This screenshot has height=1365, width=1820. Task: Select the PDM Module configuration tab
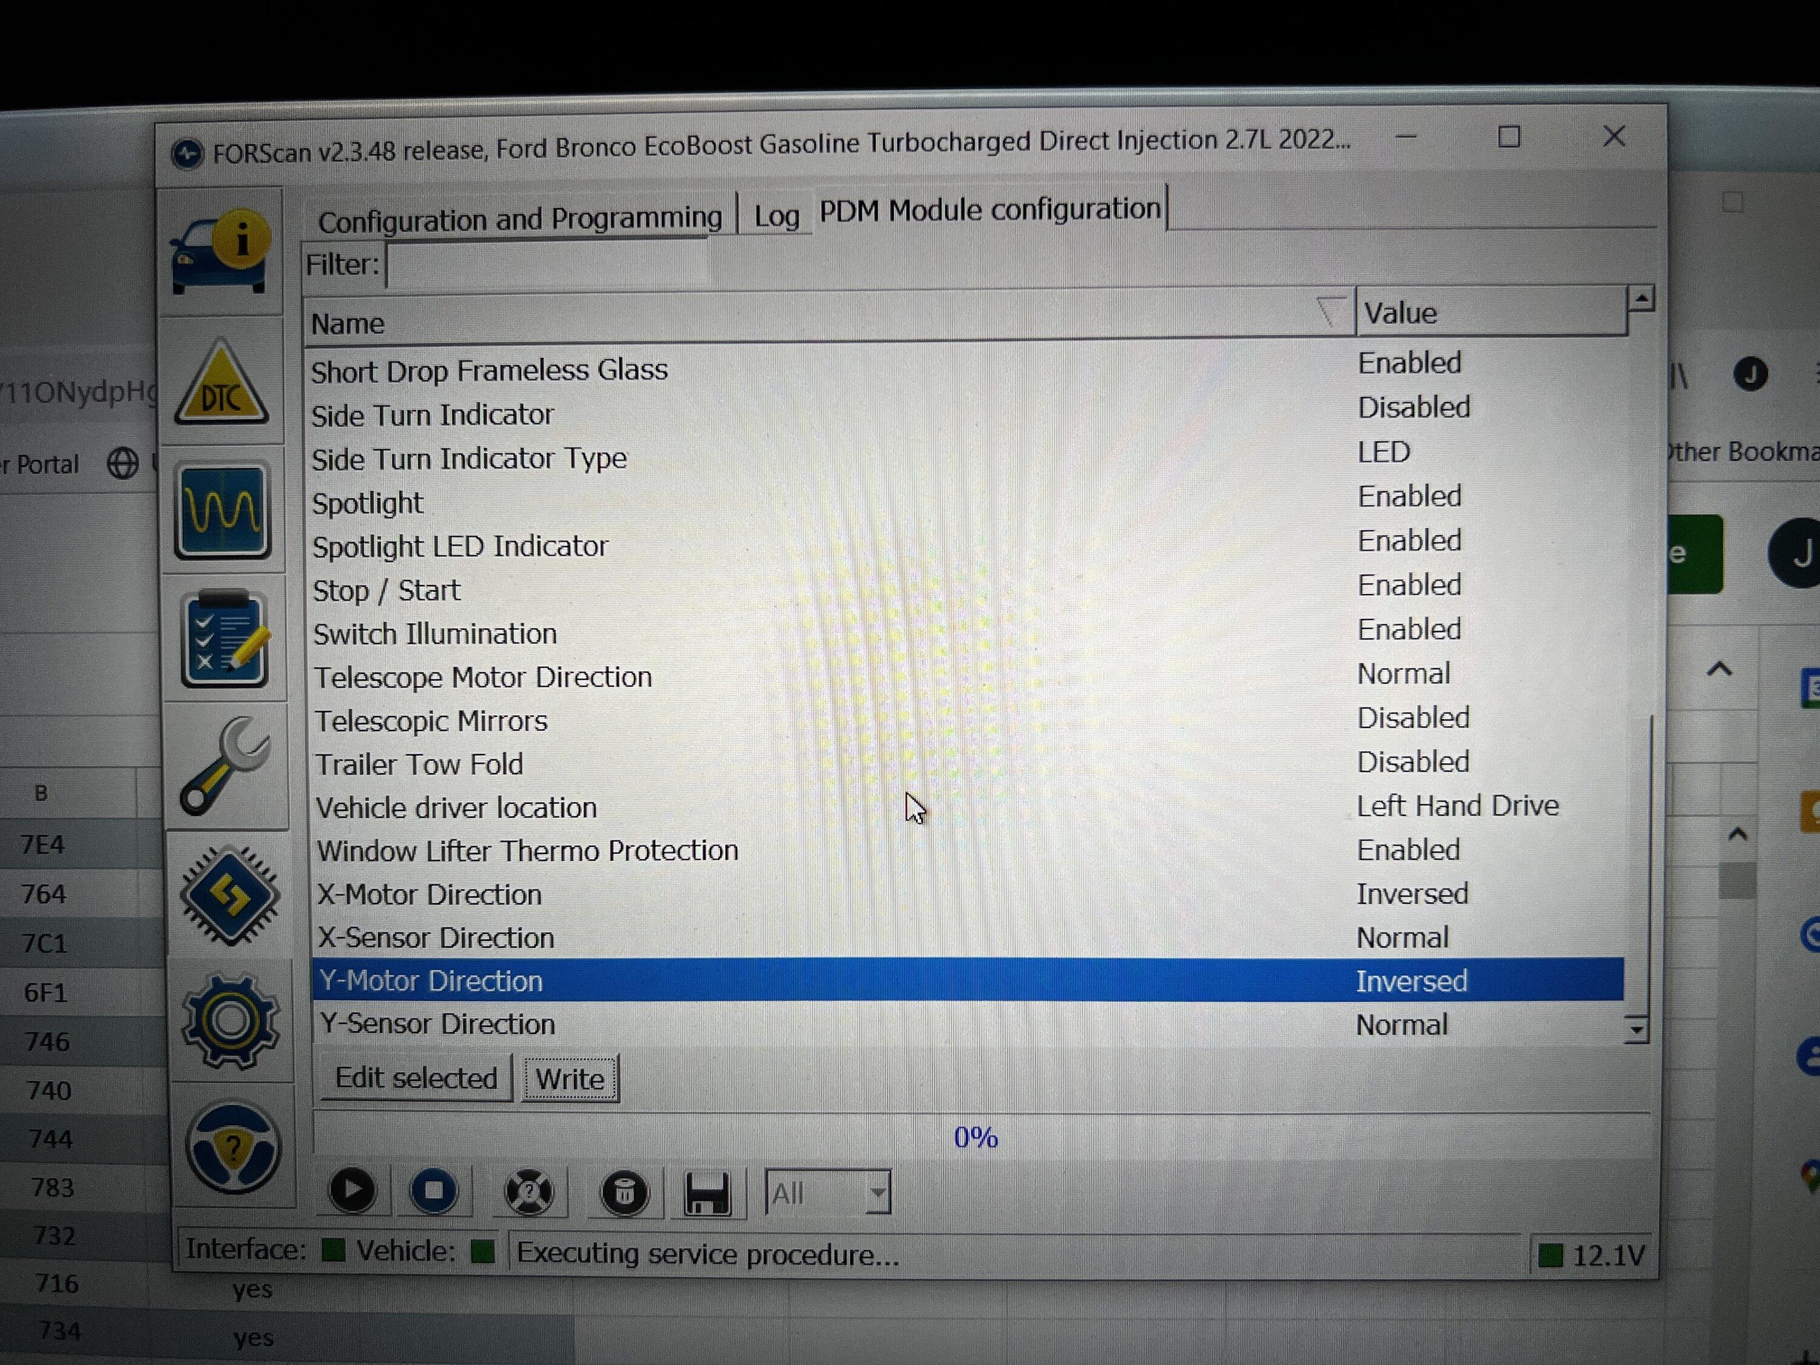[x=990, y=209]
